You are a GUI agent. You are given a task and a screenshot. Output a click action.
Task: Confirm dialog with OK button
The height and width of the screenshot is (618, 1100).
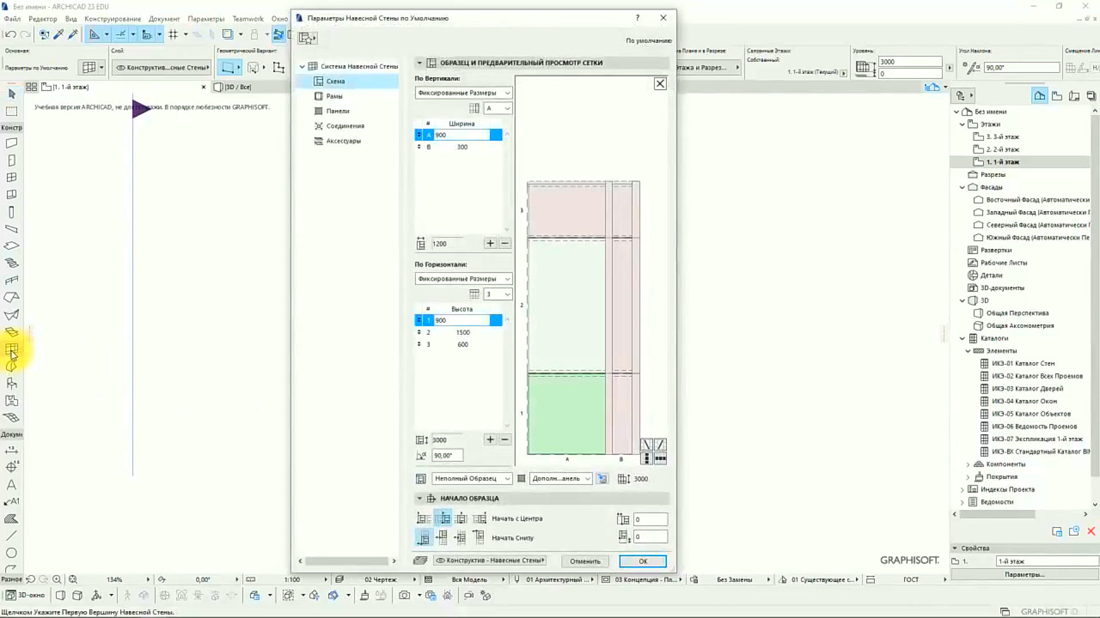[643, 561]
